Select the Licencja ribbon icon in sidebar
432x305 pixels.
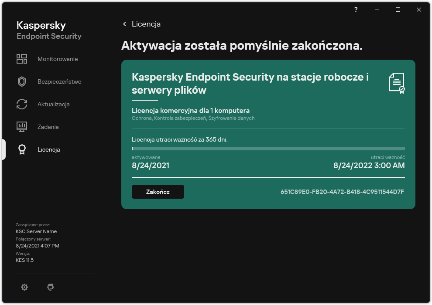(x=22, y=149)
